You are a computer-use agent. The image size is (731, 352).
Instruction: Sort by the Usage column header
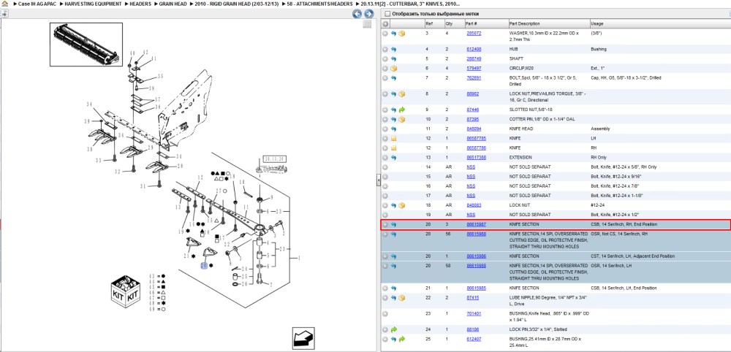(659, 24)
